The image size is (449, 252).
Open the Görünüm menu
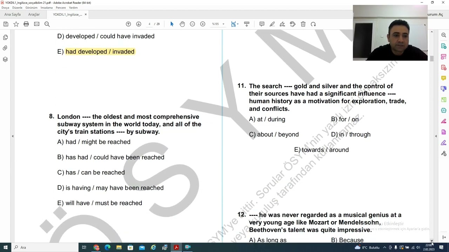tap(31, 8)
